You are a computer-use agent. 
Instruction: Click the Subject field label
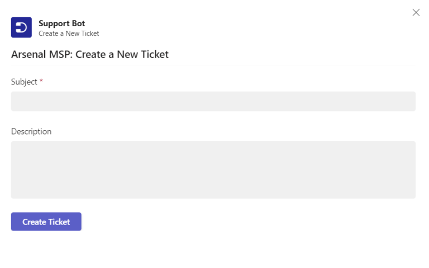[x=24, y=82]
